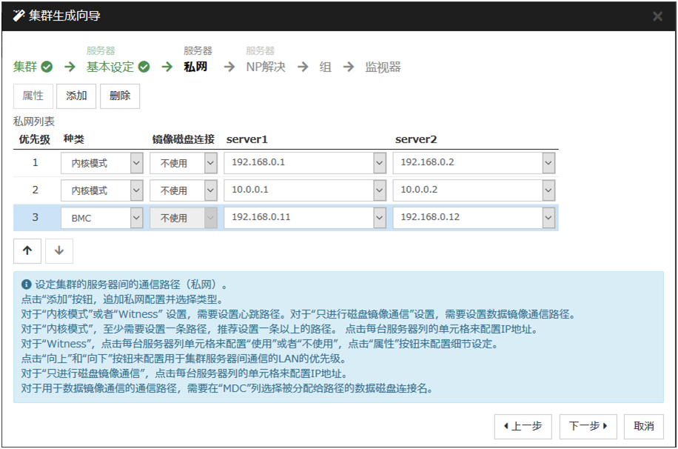Click the 添加 button
Viewport: 678px width, 449px height.
76,96
